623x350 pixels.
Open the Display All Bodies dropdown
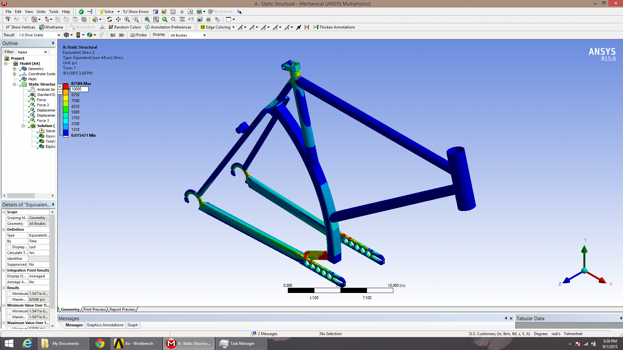tap(204, 35)
